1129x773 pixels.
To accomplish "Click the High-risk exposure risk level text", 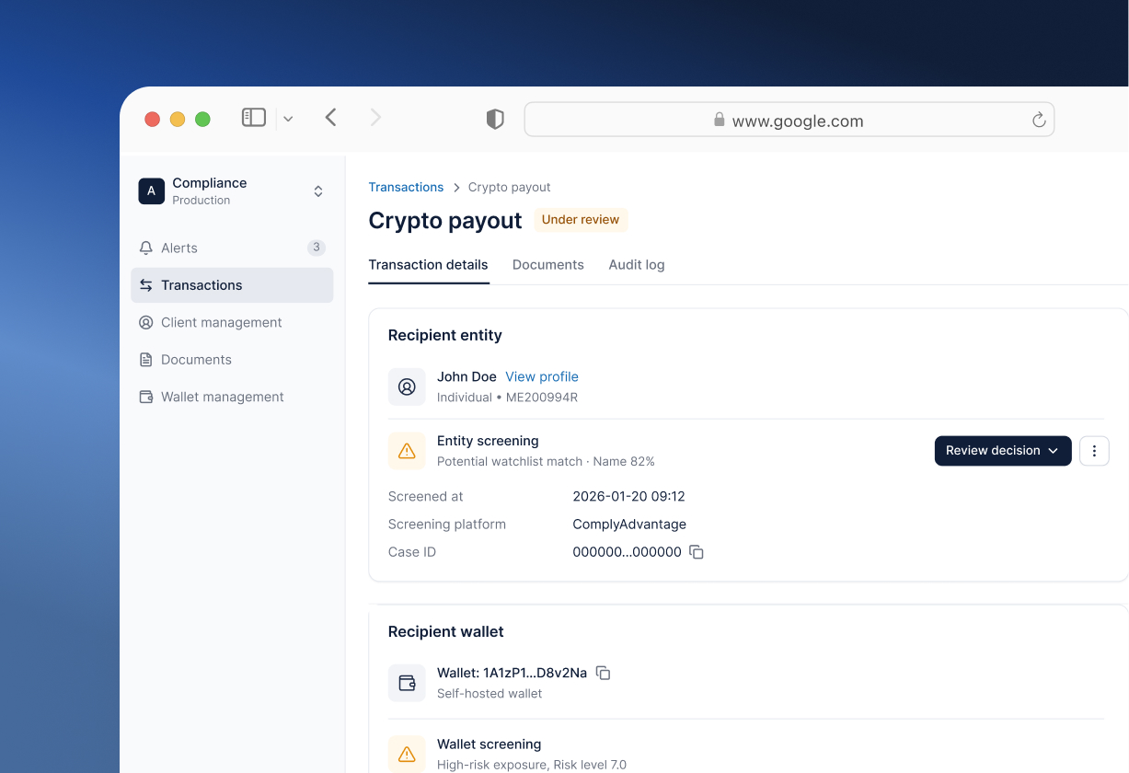I will tap(532, 765).
